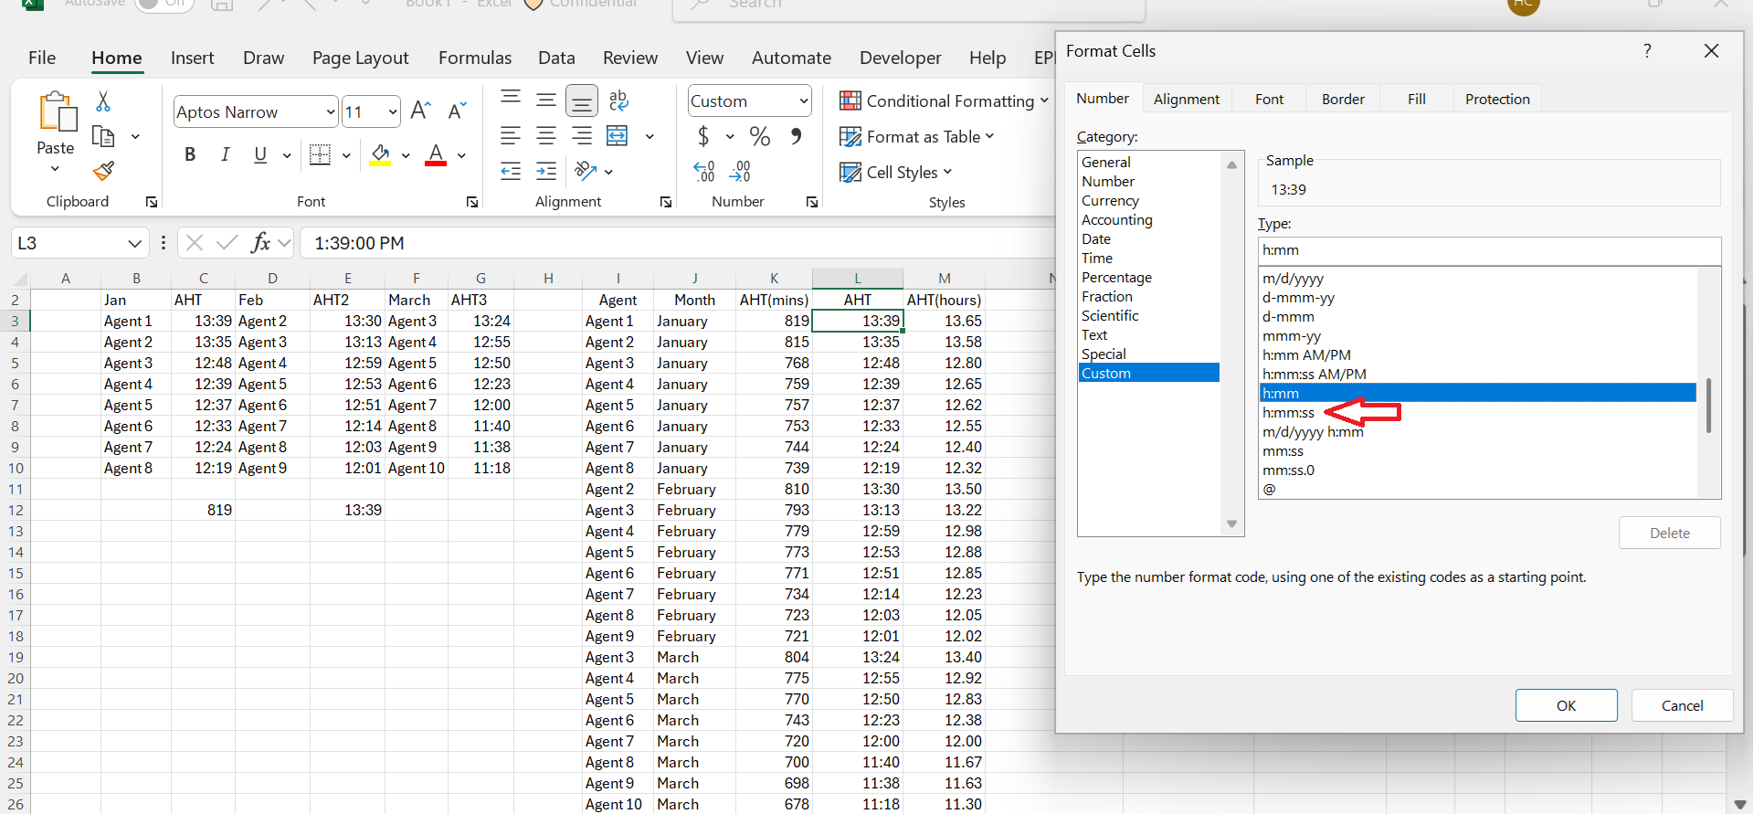This screenshot has width=1753, height=814.
Task: Click the Insert Function fx icon
Action: click(260, 242)
